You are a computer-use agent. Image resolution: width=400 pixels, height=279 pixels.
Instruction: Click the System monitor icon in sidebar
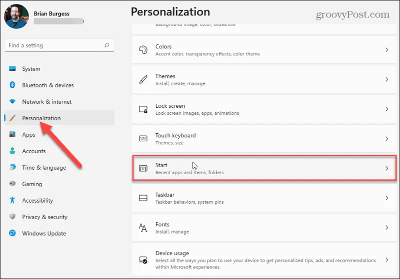(12, 68)
